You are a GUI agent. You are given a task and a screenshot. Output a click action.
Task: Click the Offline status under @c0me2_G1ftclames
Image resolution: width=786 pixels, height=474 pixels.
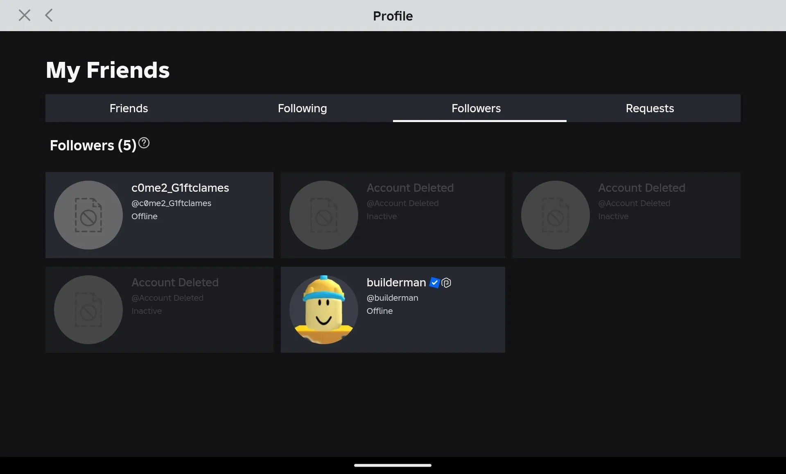[144, 216]
